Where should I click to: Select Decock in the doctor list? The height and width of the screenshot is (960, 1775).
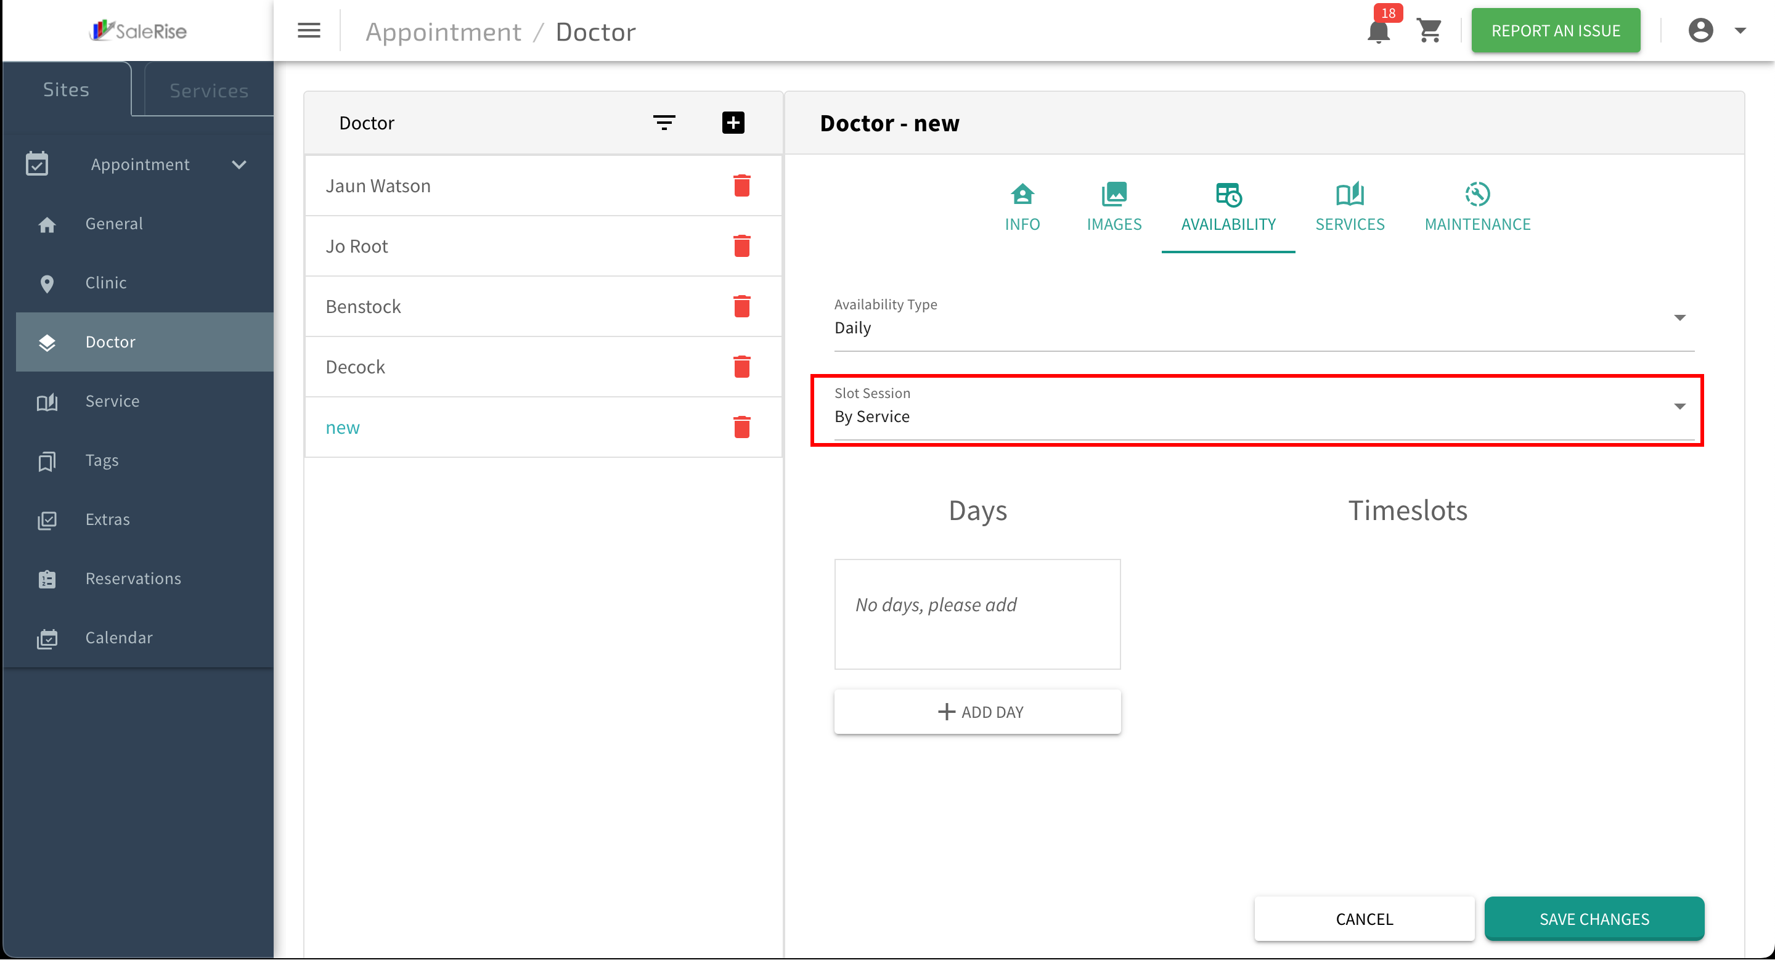point(355,367)
